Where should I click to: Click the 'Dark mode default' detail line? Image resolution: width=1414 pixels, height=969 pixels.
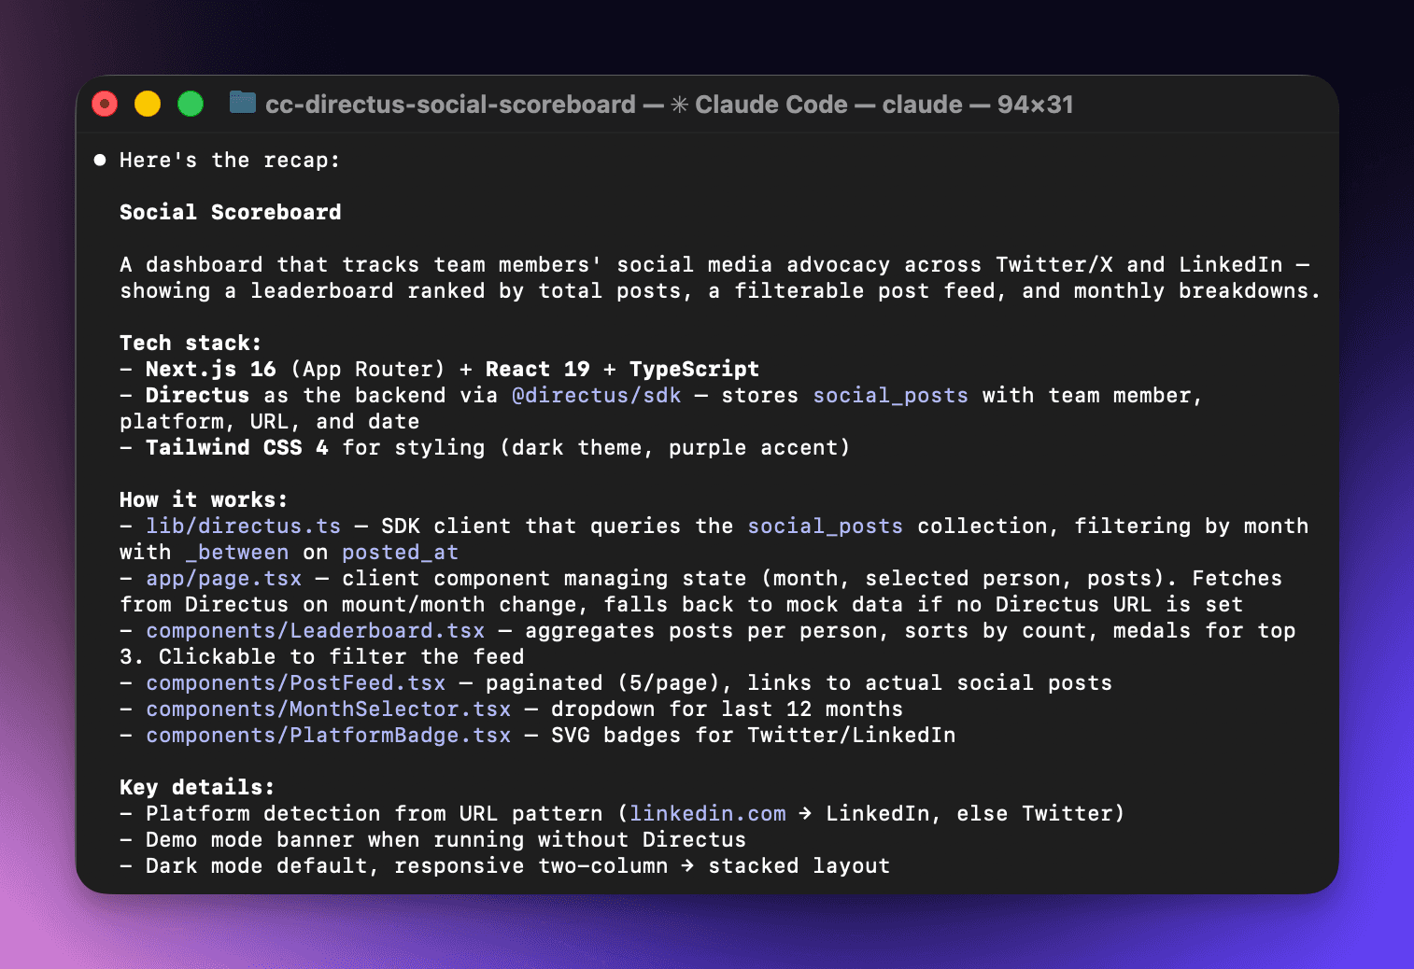(x=505, y=866)
